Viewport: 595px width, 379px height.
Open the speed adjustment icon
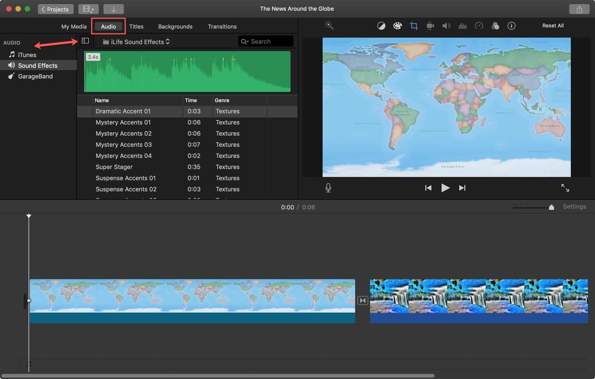tap(479, 26)
